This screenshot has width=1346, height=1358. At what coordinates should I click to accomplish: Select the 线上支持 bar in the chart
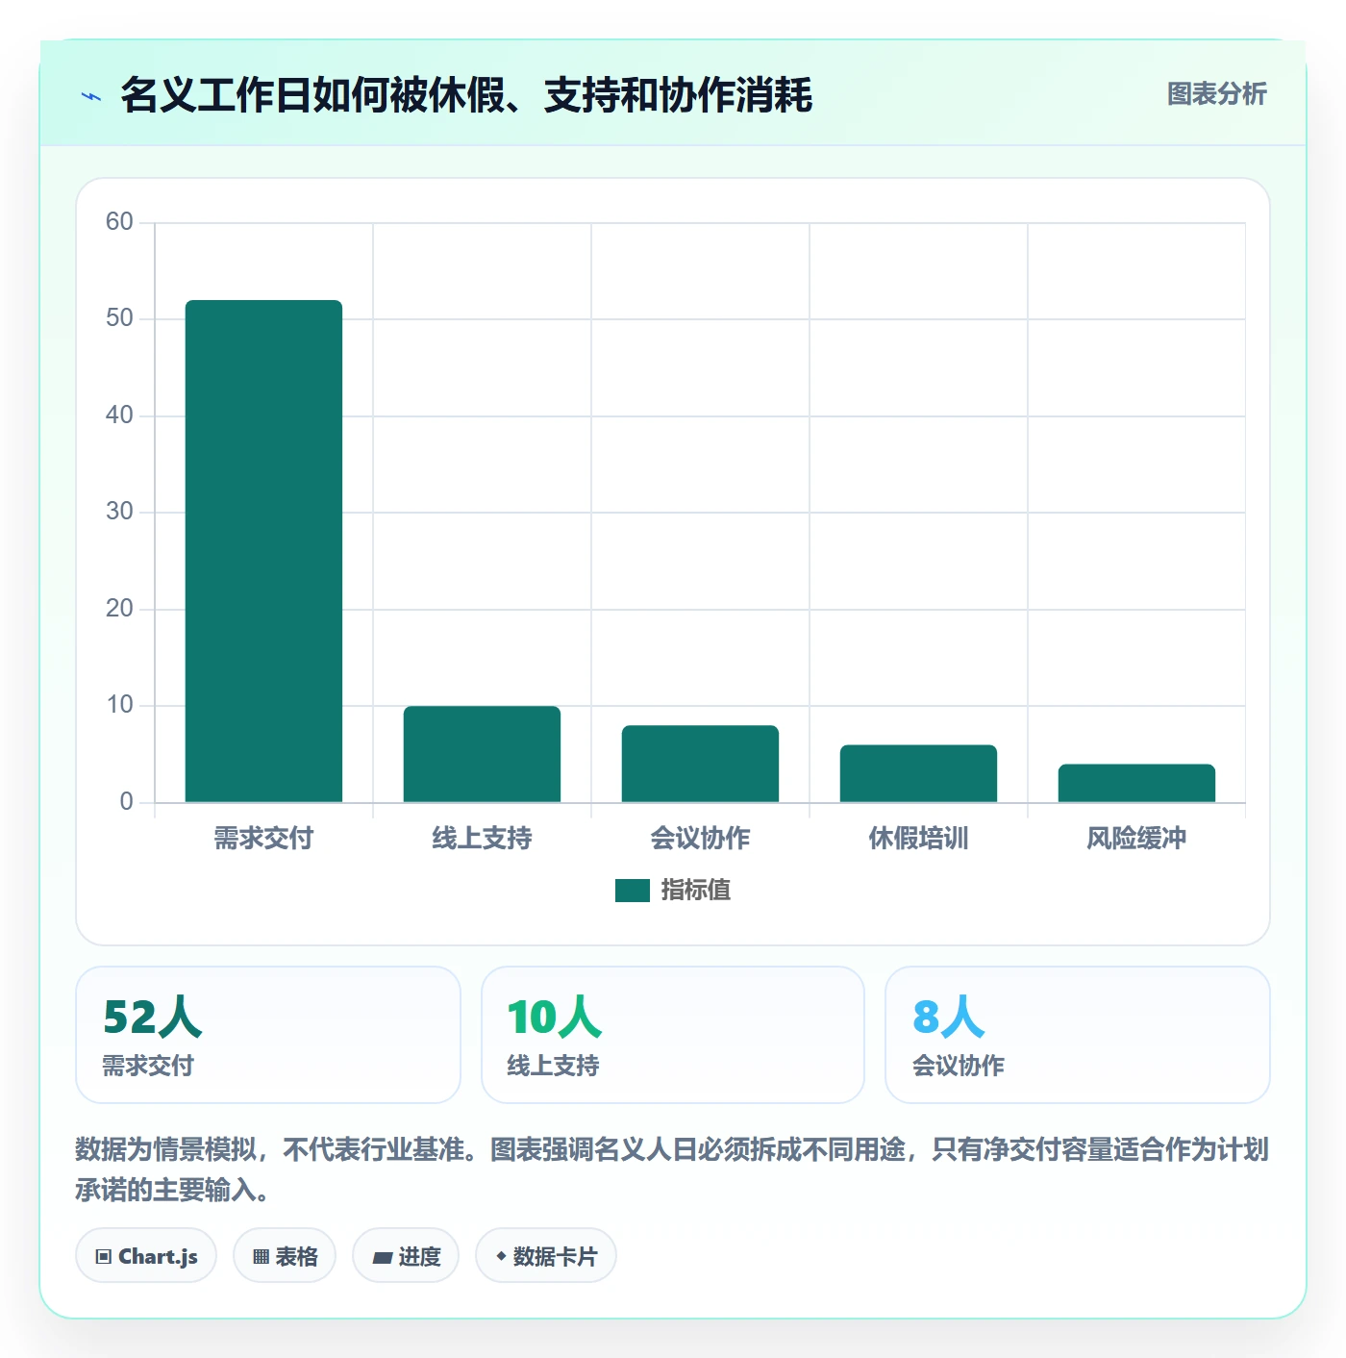pyautogui.click(x=482, y=754)
